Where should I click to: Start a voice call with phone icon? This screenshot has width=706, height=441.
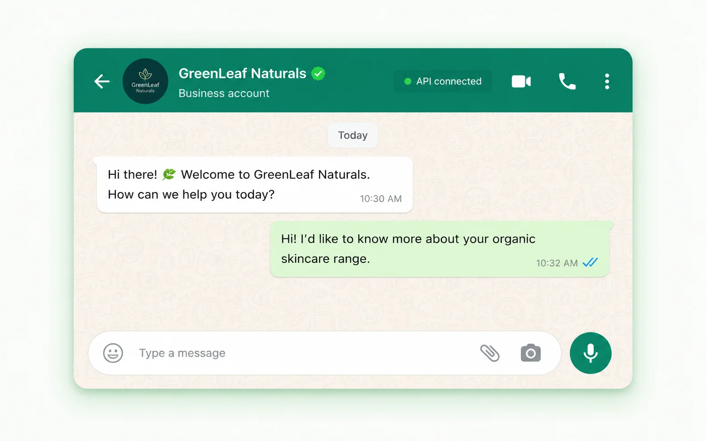pyautogui.click(x=567, y=81)
